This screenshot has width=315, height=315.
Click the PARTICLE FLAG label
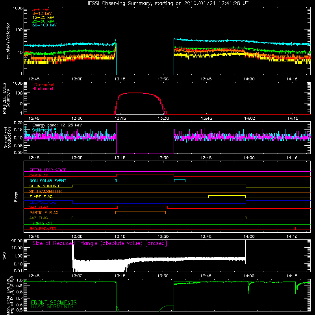44,212
